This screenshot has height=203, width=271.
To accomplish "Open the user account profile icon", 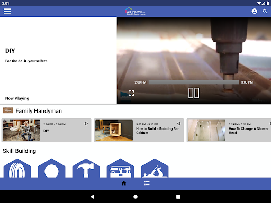I will pyautogui.click(x=254, y=11).
